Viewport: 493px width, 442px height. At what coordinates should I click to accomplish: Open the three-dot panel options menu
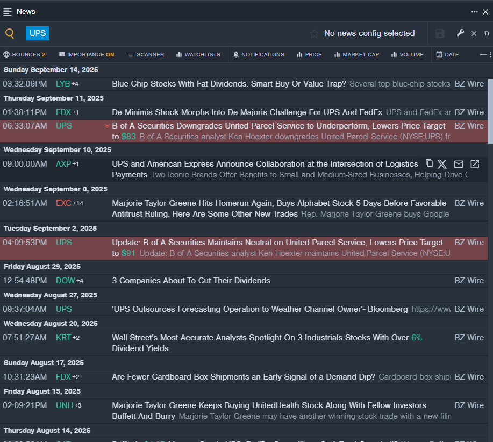click(x=474, y=11)
